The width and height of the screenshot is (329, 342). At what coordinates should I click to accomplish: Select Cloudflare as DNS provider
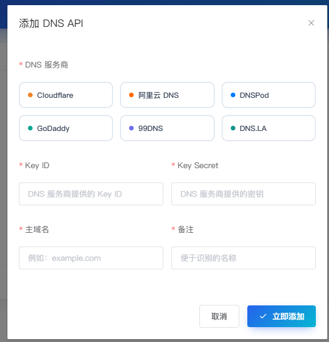(66, 95)
